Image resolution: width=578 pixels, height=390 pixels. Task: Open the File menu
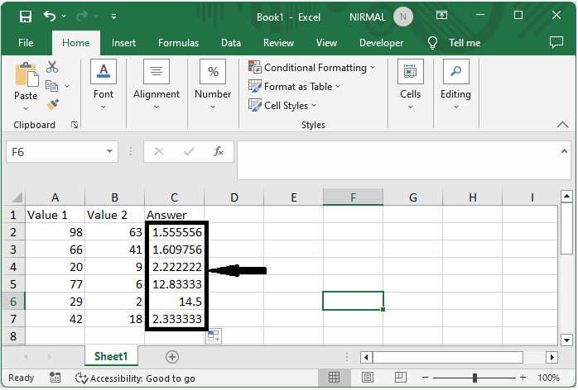[x=26, y=43]
